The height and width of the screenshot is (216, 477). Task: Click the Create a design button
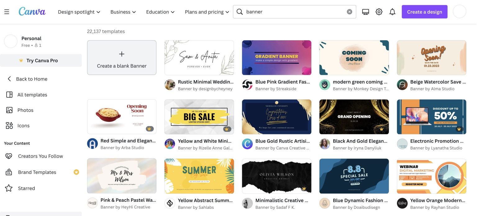pyautogui.click(x=425, y=11)
